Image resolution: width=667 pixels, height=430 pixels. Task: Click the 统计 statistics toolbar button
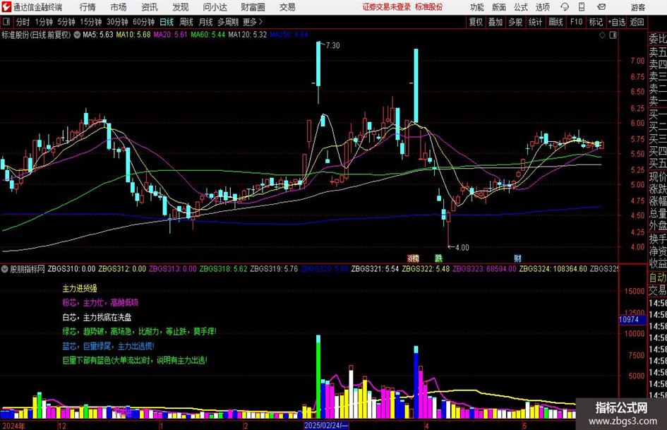(535, 22)
